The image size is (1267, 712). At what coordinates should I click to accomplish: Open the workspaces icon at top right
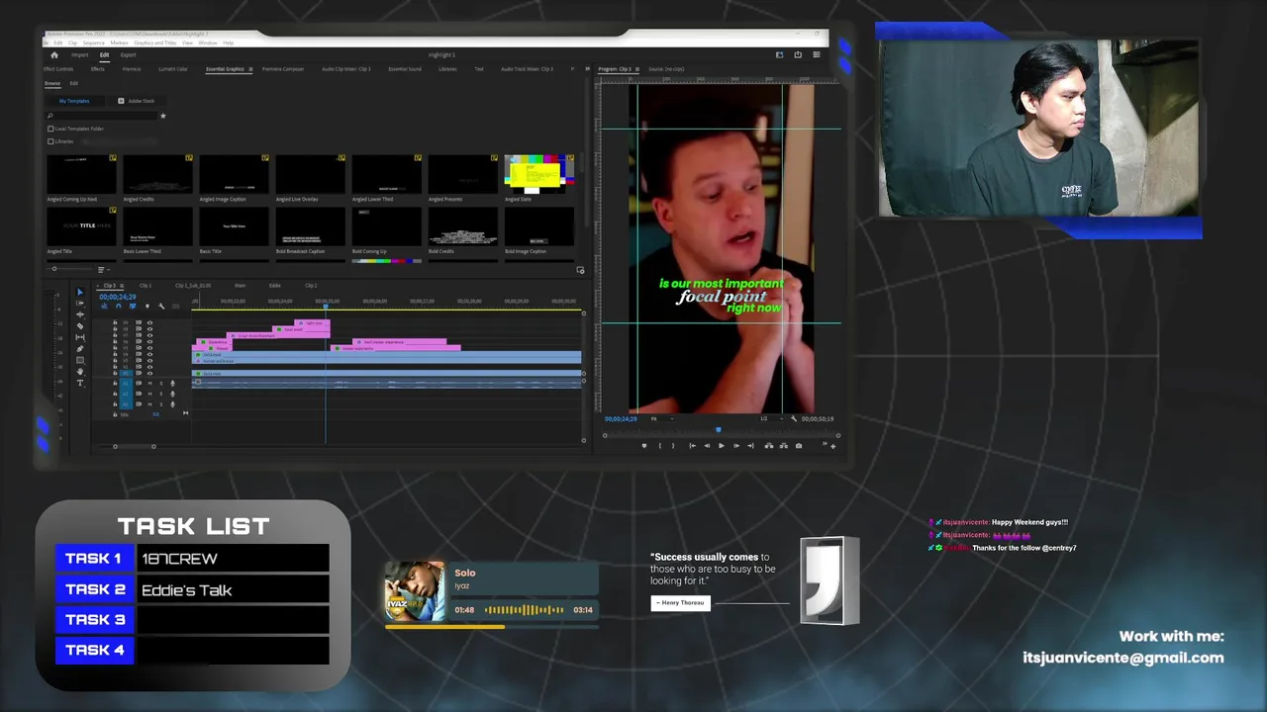(779, 54)
